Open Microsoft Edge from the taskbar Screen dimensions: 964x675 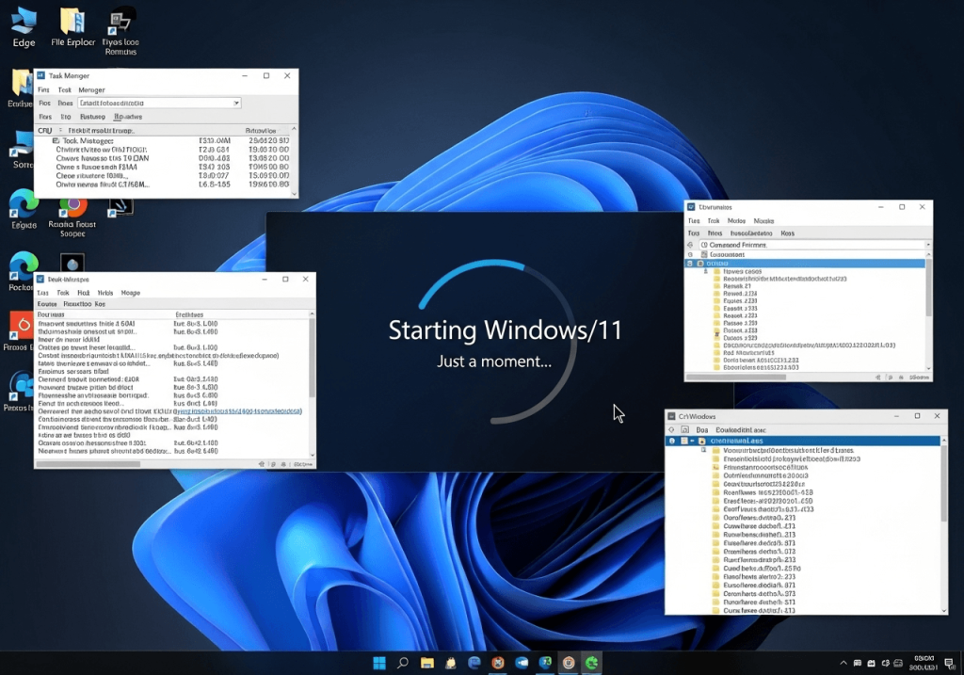[x=474, y=663]
